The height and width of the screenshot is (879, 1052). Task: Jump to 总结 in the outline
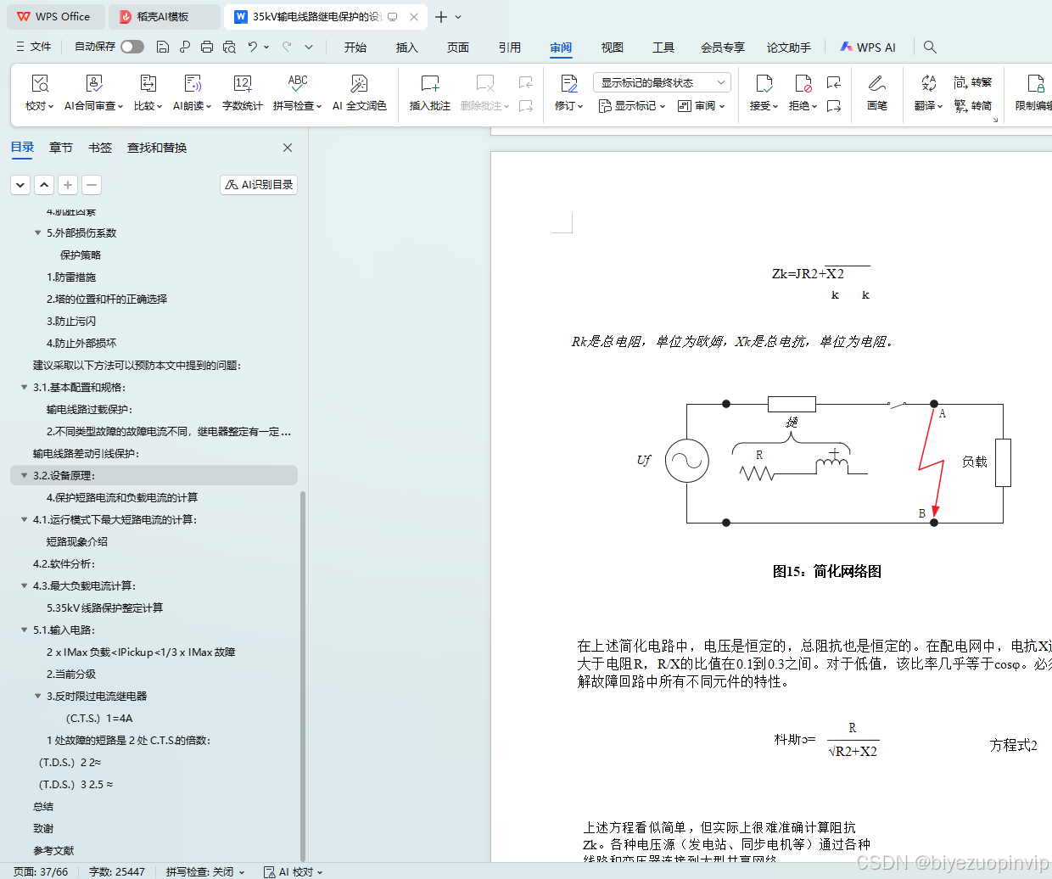(43, 806)
